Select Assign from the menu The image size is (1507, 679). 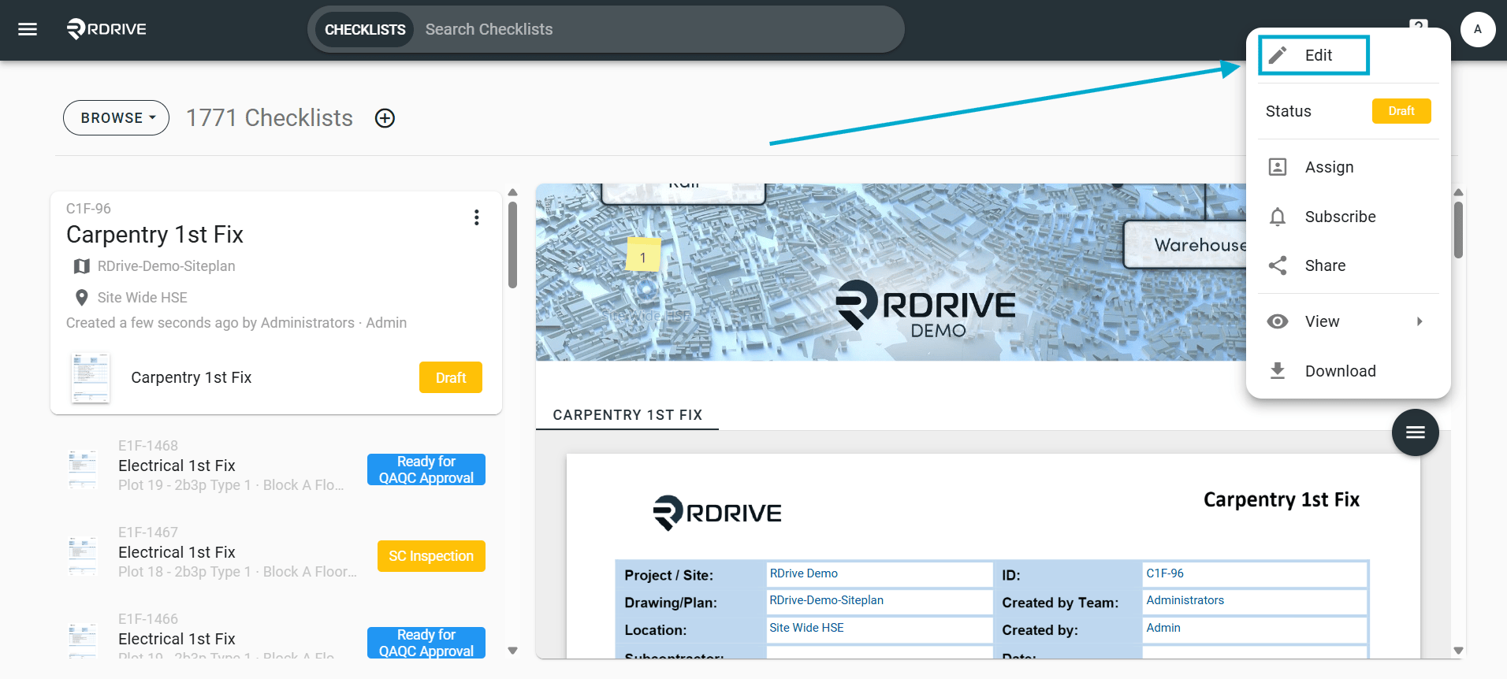pyautogui.click(x=1349, y=167)
